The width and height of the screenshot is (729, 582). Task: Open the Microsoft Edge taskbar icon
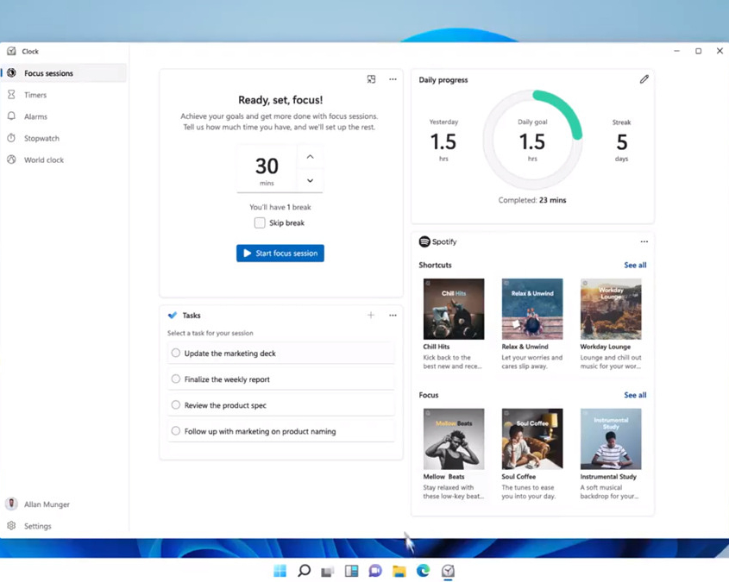point(423,571)
